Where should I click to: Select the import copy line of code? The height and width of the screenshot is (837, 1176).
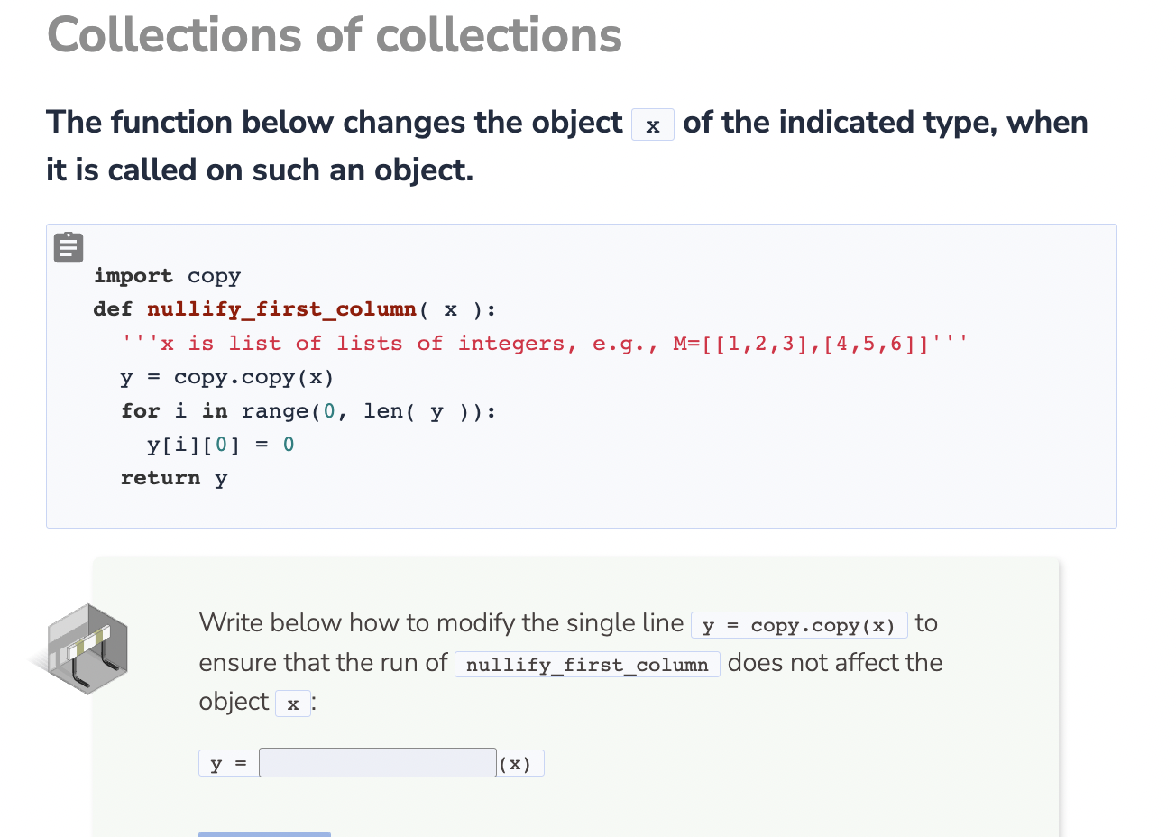(x=167, y=276)
